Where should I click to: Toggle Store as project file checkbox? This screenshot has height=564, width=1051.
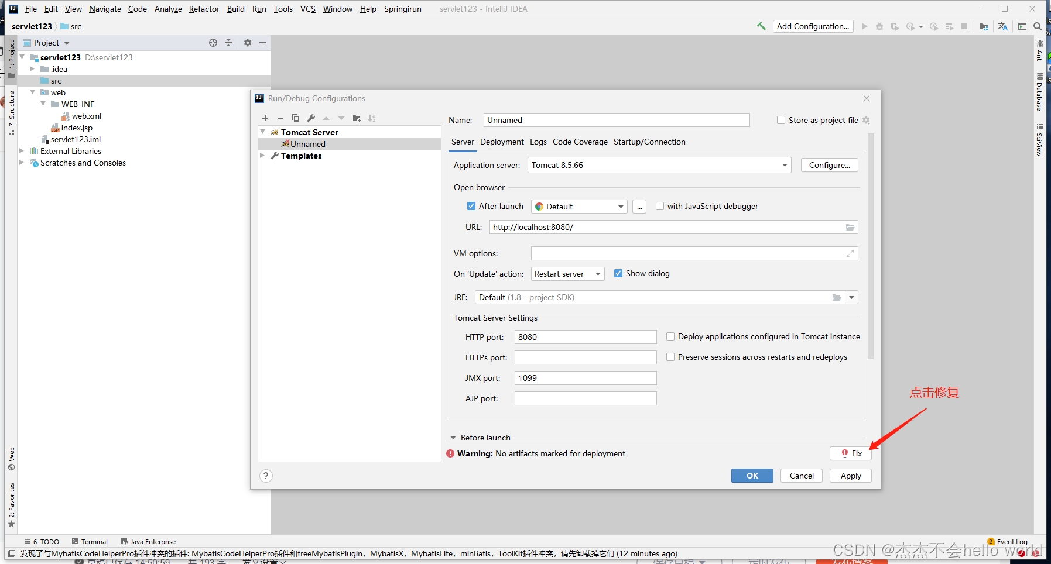[781, 120]
